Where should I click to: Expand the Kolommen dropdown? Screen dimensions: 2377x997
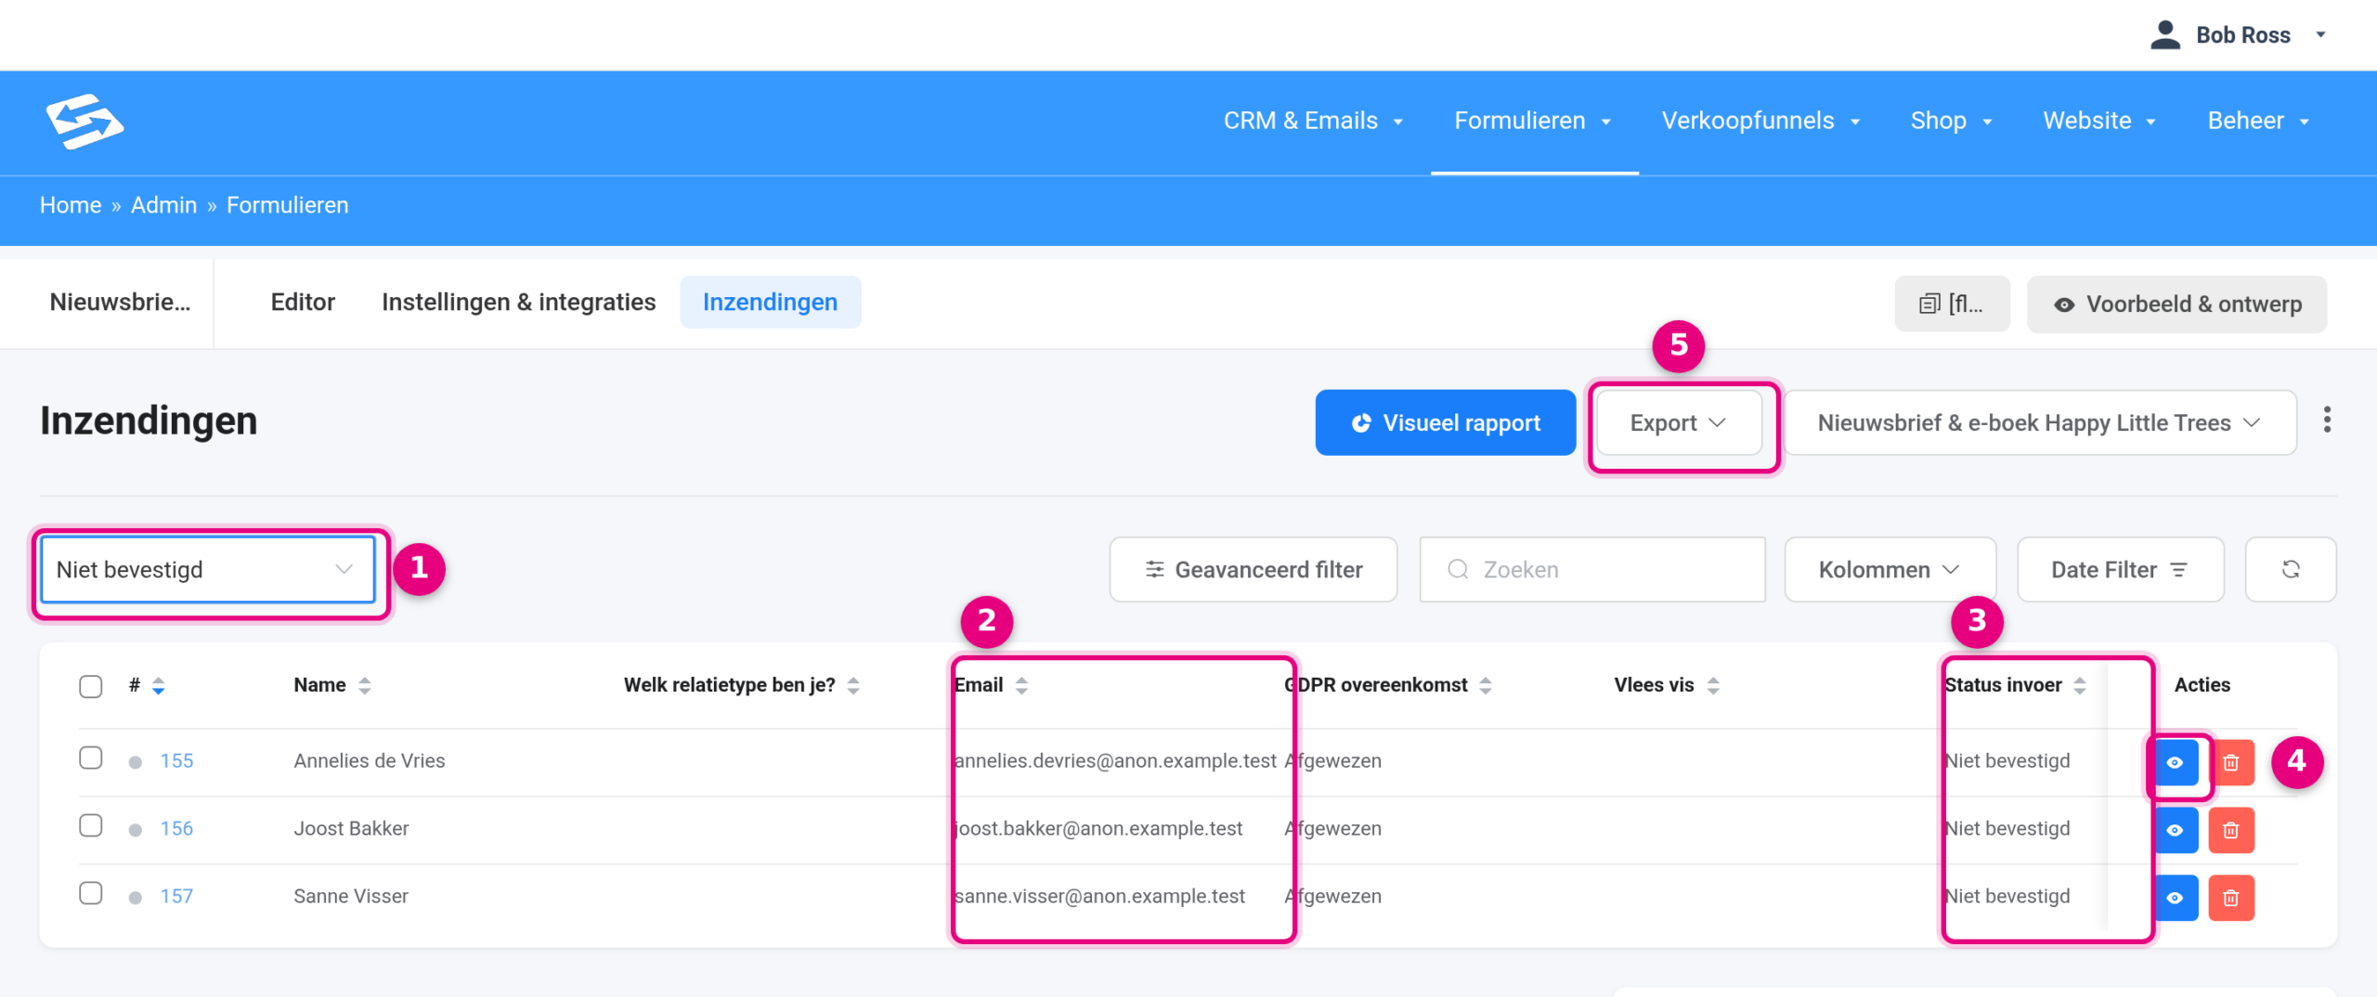pyautogui.click(x=1890, y=569)
